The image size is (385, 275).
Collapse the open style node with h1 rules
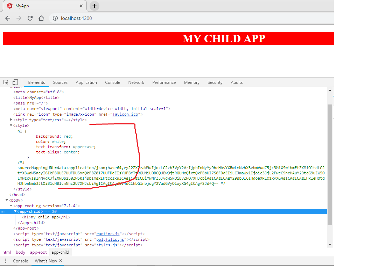click(x=11, y=125)
